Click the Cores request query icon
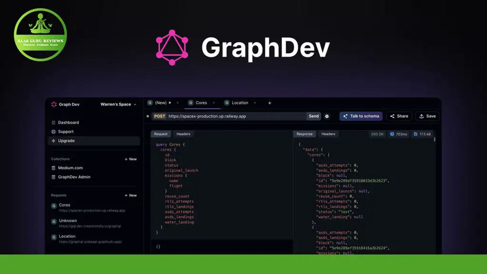The image size is (487, 274). (54, 205)
